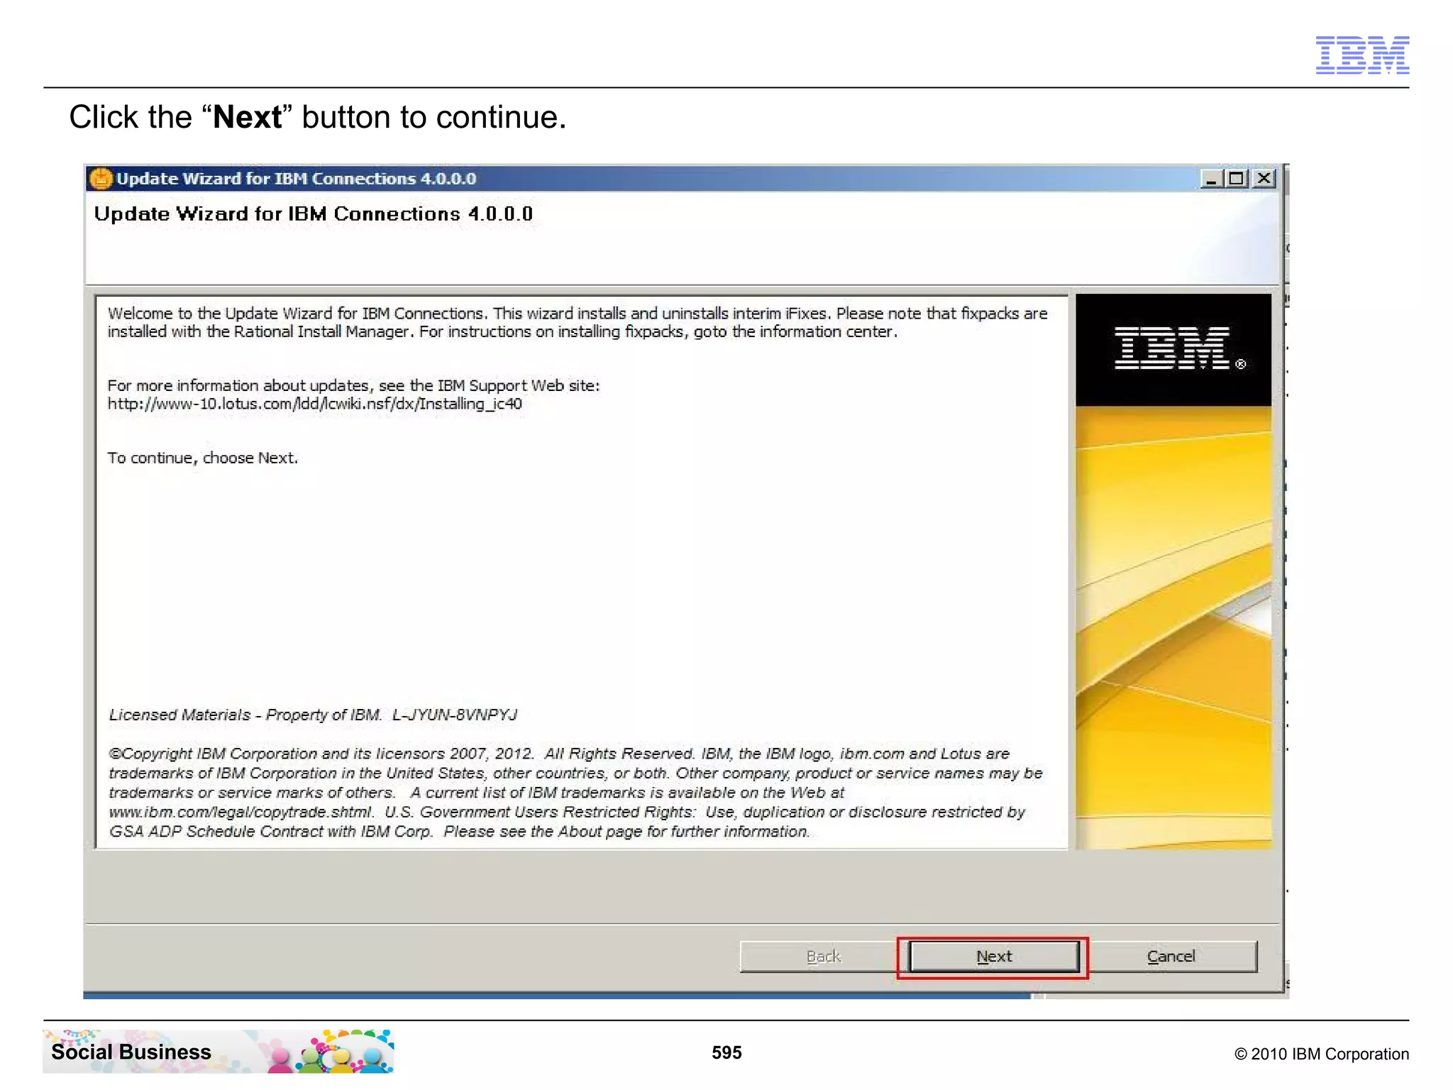Image resolution: width=1453 pixels, height=1090 pixels.
Task: Cancel the Update Wizard
Action: pyautogui.click(x=1171, y=957)
